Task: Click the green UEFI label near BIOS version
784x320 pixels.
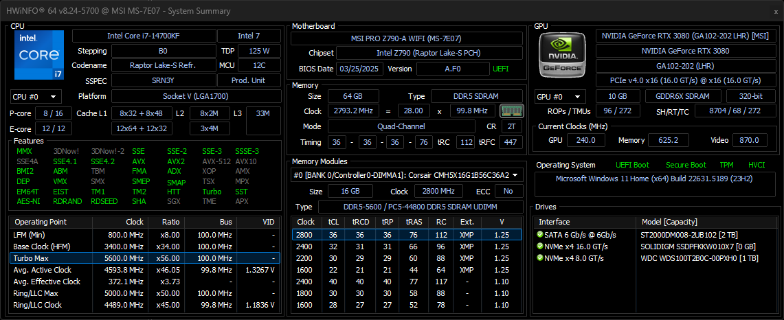Action: coord(500,69)
